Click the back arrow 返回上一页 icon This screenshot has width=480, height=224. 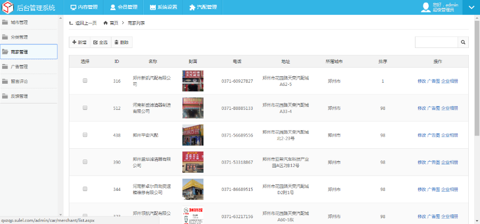(71, 23)
